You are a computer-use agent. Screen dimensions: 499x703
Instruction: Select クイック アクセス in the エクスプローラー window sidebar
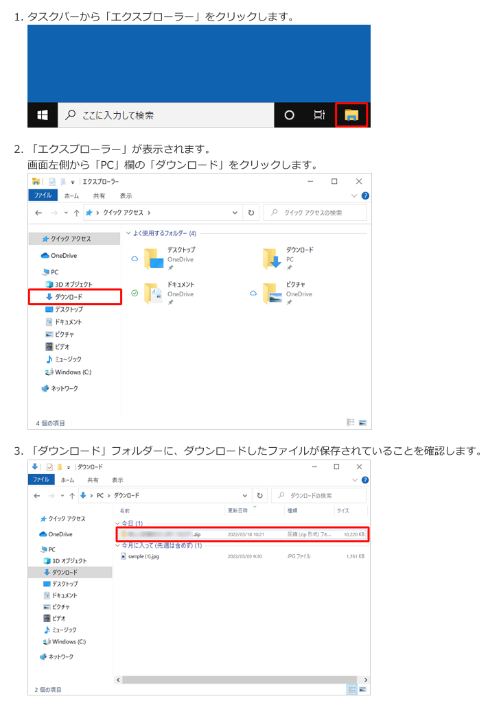pos(67,239)
